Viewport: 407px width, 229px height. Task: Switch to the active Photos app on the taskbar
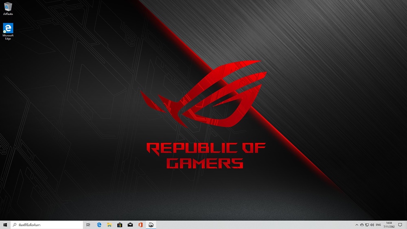pos(151,225)
